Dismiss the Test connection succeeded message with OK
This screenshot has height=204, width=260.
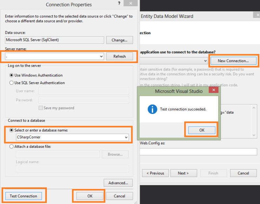201,130
